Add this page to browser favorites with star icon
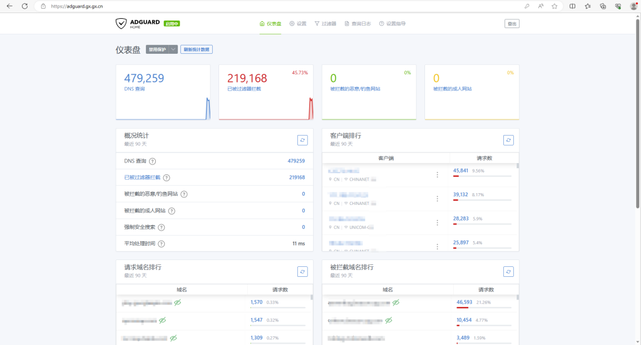Viewport: 641px width, 345px height. pyautogui.click(x=554, y=6)
